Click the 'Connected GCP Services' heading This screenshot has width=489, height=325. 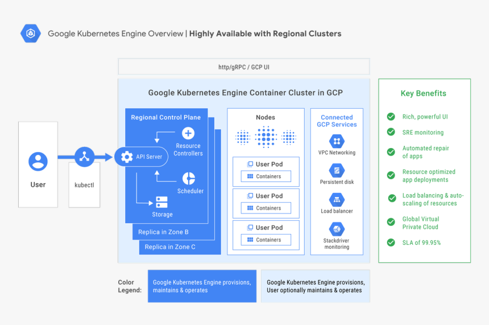click(x=337, y=121)
